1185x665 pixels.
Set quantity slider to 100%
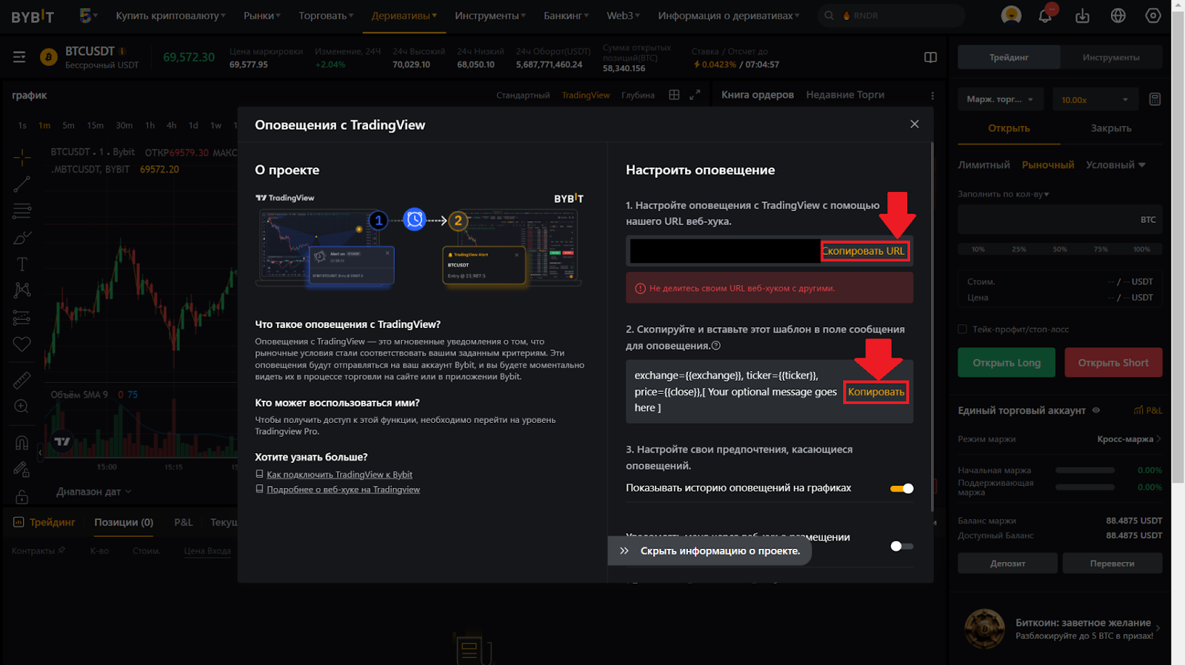point(1141,250)
